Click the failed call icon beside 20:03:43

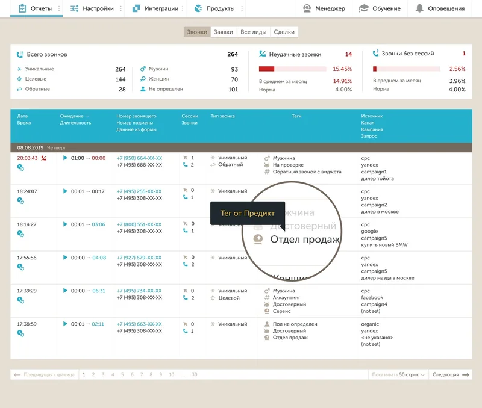[x=44, y=158]
